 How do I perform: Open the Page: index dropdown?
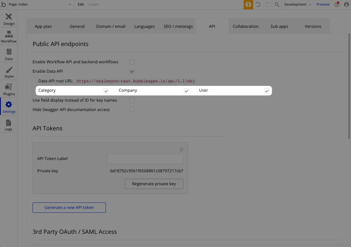[40, 4]
